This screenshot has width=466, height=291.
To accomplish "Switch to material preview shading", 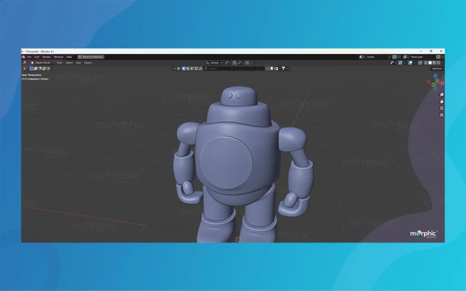I will click(x=434, y=63).
